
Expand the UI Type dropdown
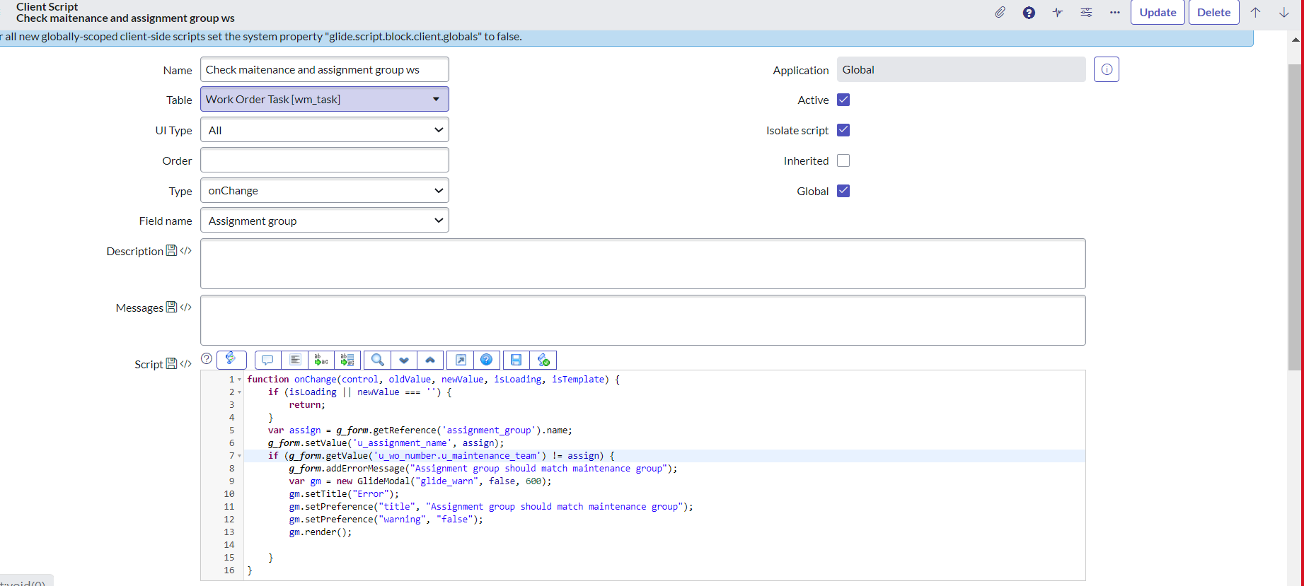click(324, 130)
